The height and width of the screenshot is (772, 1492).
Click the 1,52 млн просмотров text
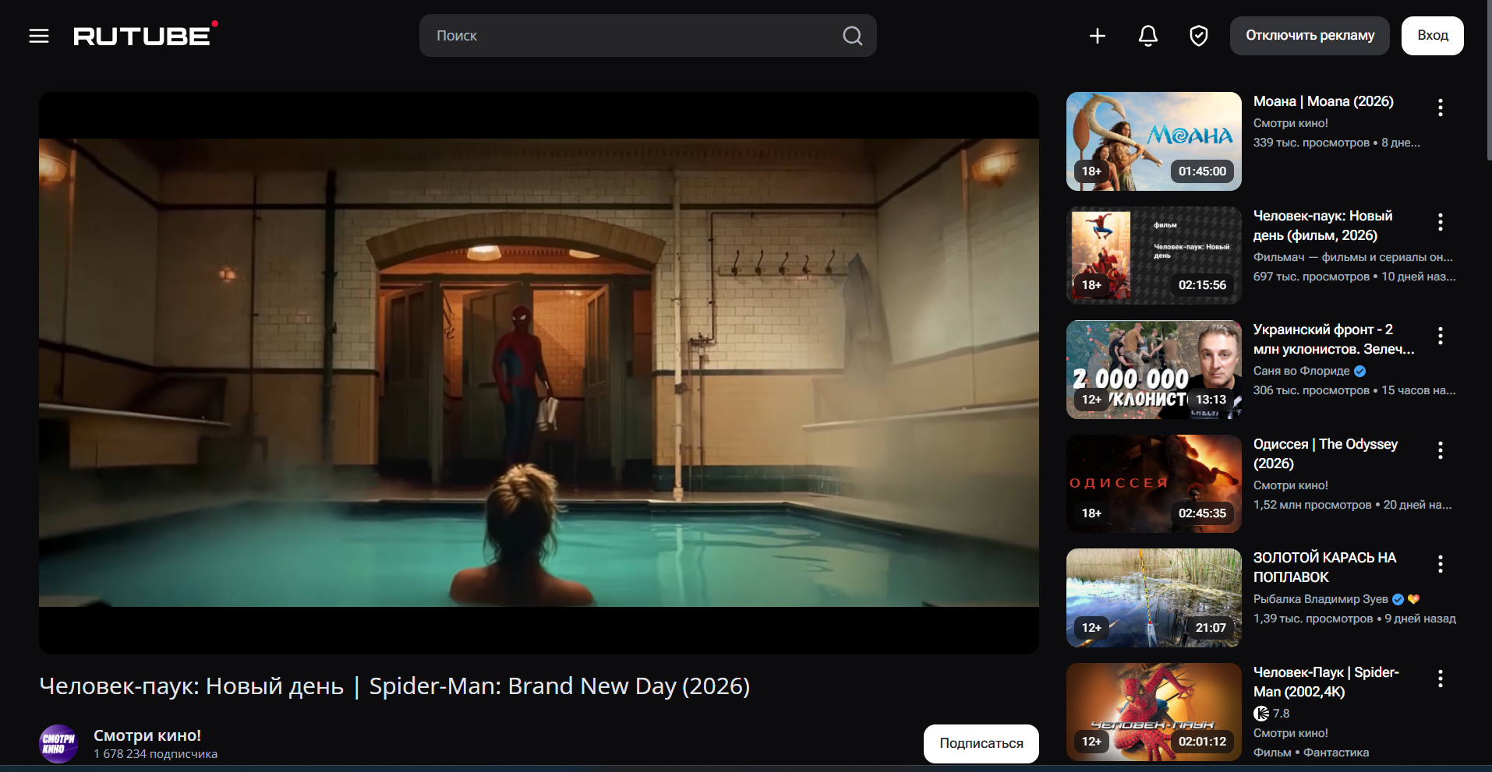pyautogui.click(x=1313, y=505)
